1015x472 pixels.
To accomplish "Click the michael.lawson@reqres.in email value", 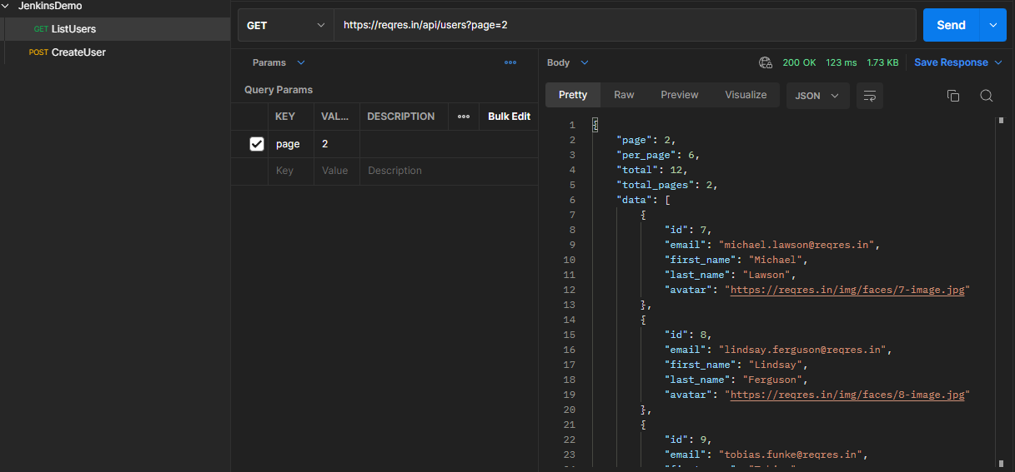I will point(798,245).
